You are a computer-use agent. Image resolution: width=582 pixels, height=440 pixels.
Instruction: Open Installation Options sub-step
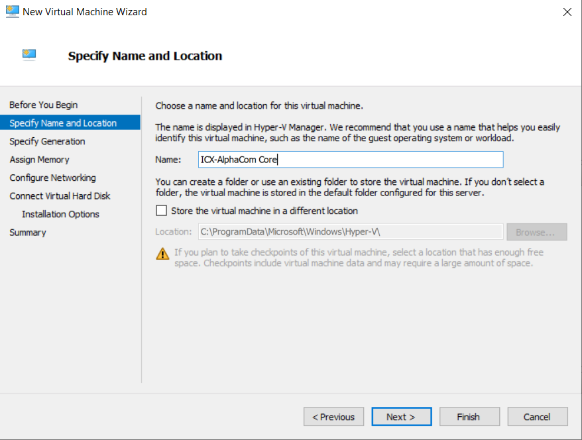tap(60, 214)
